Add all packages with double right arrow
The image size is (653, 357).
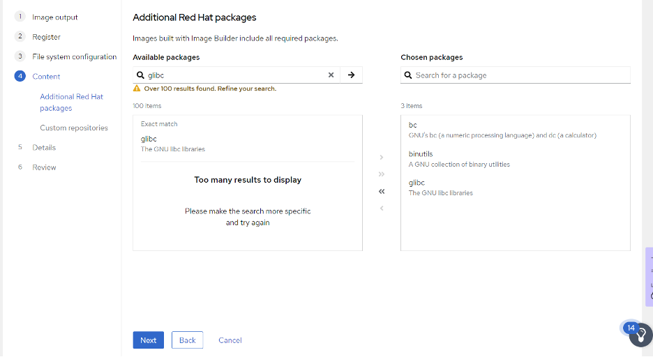tap(382, 174)
